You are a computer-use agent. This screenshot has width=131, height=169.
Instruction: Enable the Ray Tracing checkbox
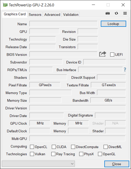[53, 154]
